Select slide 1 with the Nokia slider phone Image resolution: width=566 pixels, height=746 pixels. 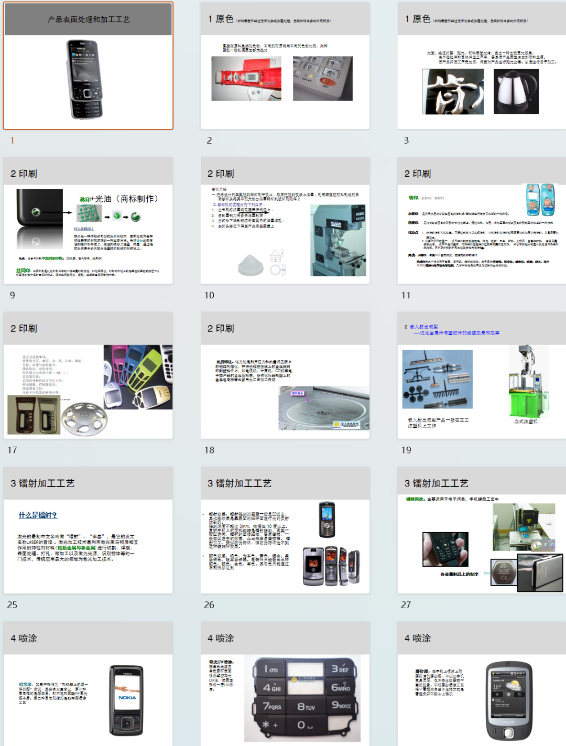pos(88,66)
